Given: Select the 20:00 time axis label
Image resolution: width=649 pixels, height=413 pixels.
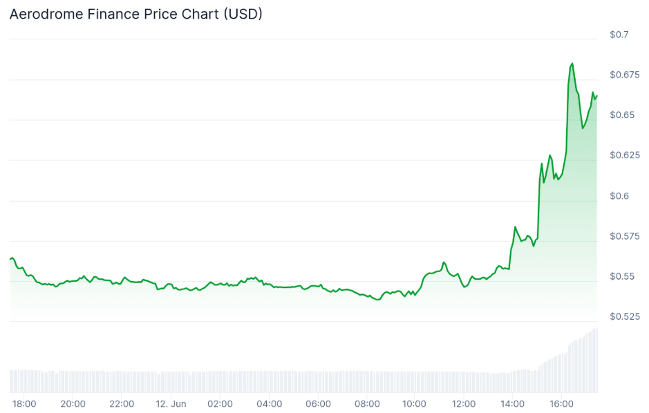Looking at the screenshot, I should 73,404.
